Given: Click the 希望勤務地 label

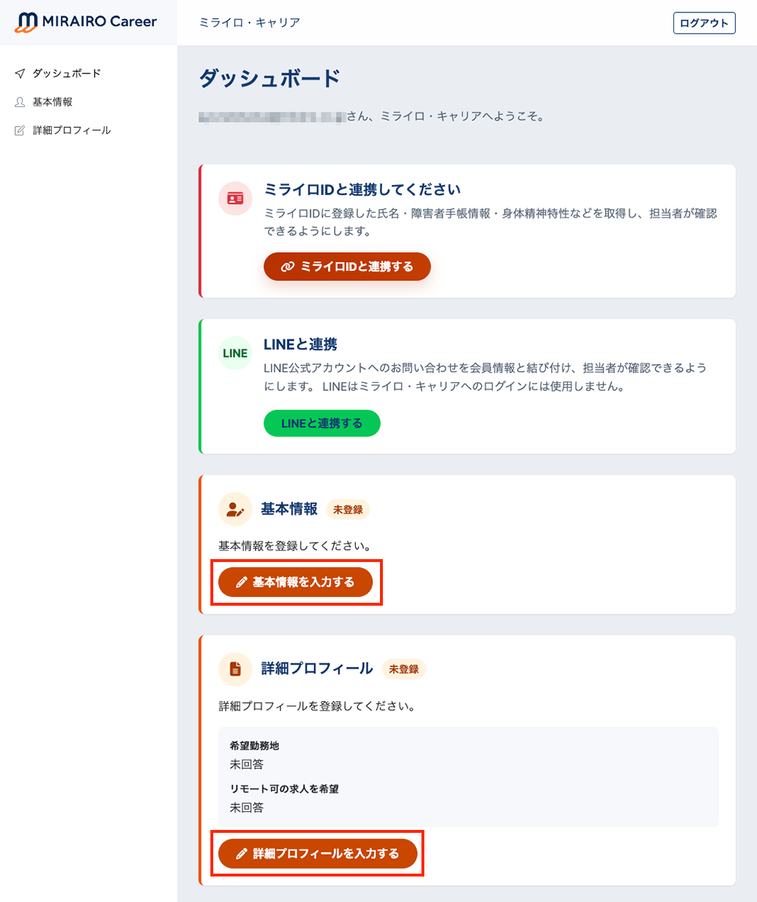Looking at the screenshot, I should point(254,745).
